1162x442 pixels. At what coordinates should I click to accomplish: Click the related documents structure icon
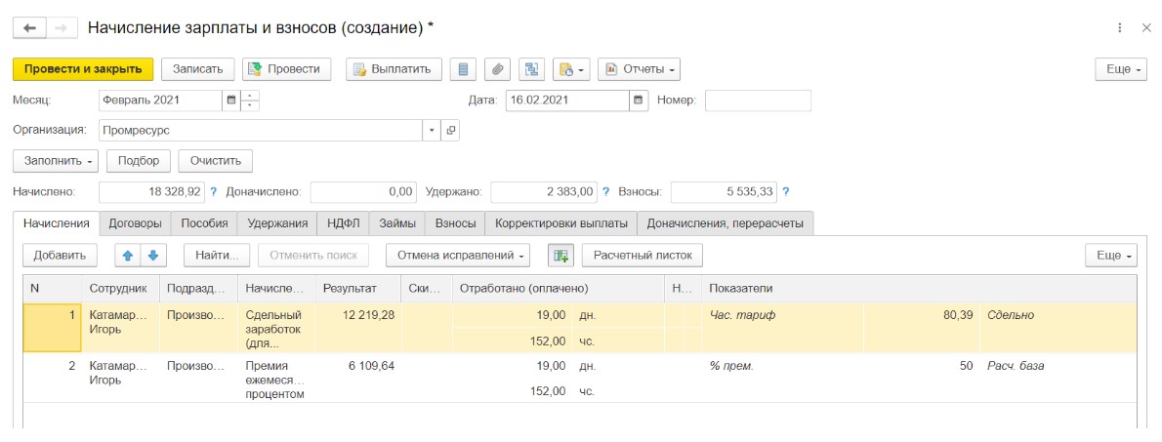point(530,69)
